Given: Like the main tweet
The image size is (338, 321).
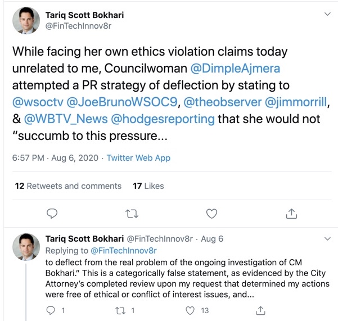Looking at the screenshot, I should click(211, 214).
